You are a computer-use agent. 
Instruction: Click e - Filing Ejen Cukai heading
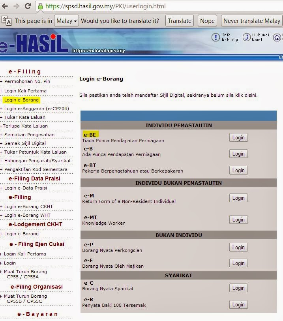coord(37,244)
